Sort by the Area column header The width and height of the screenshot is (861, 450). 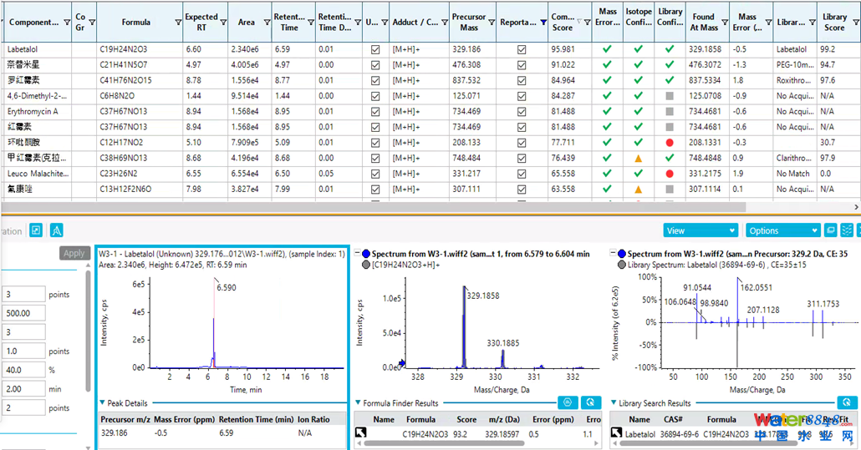tap(246, 22)
